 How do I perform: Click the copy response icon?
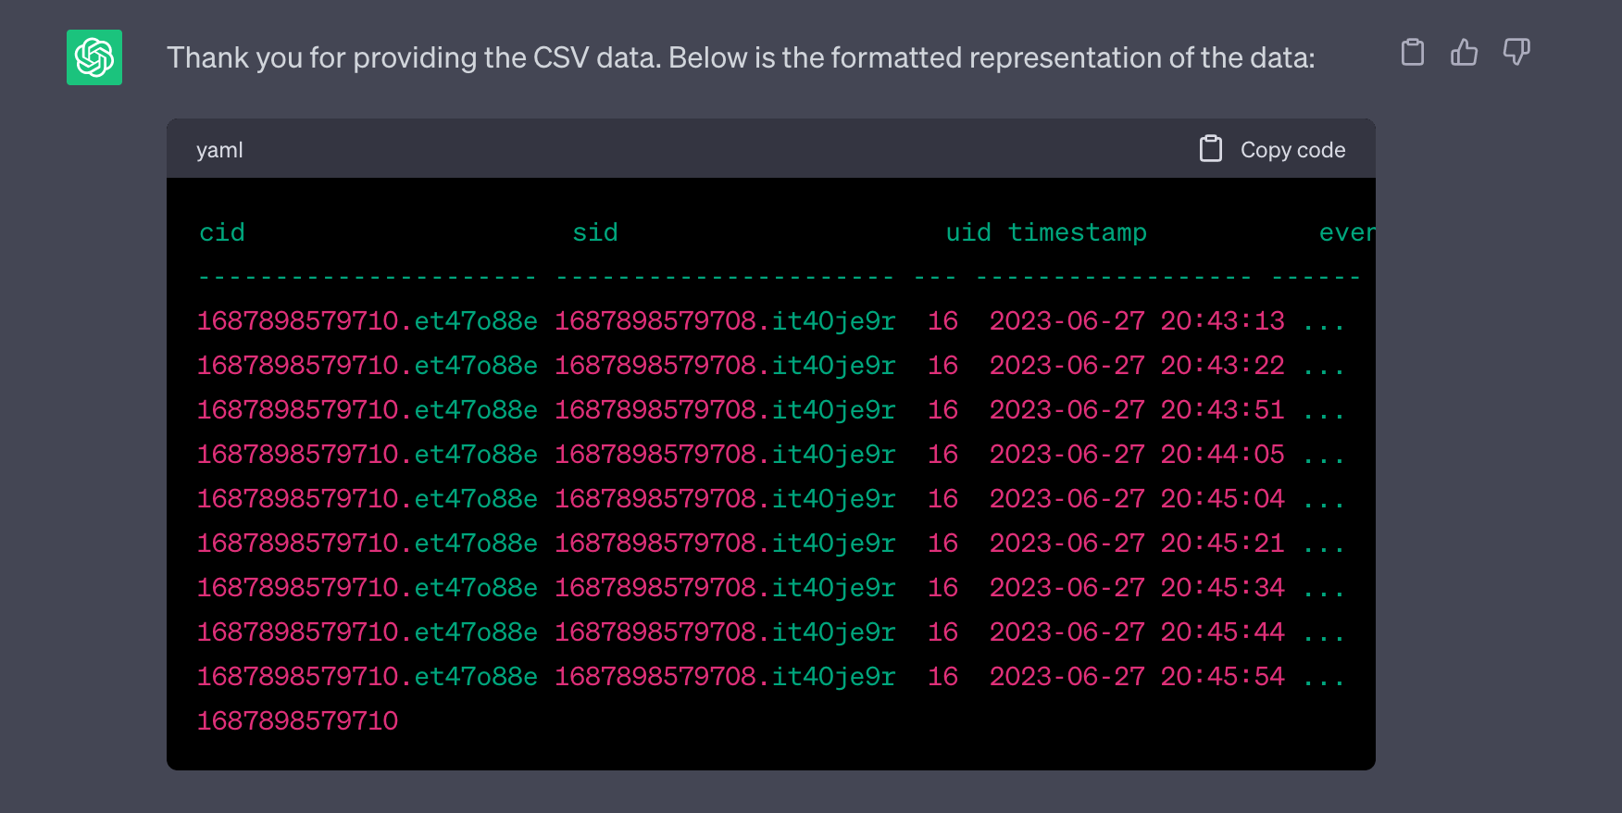pyautogui.click(x=1412, y=53)
